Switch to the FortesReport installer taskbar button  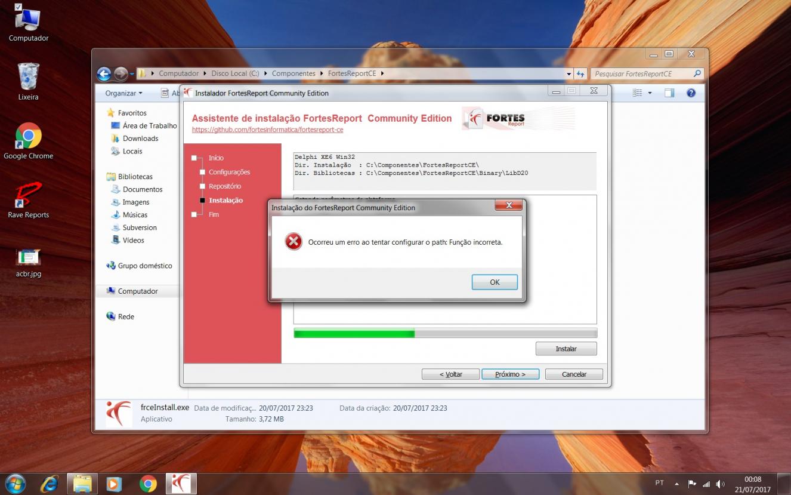coord(181,483)
